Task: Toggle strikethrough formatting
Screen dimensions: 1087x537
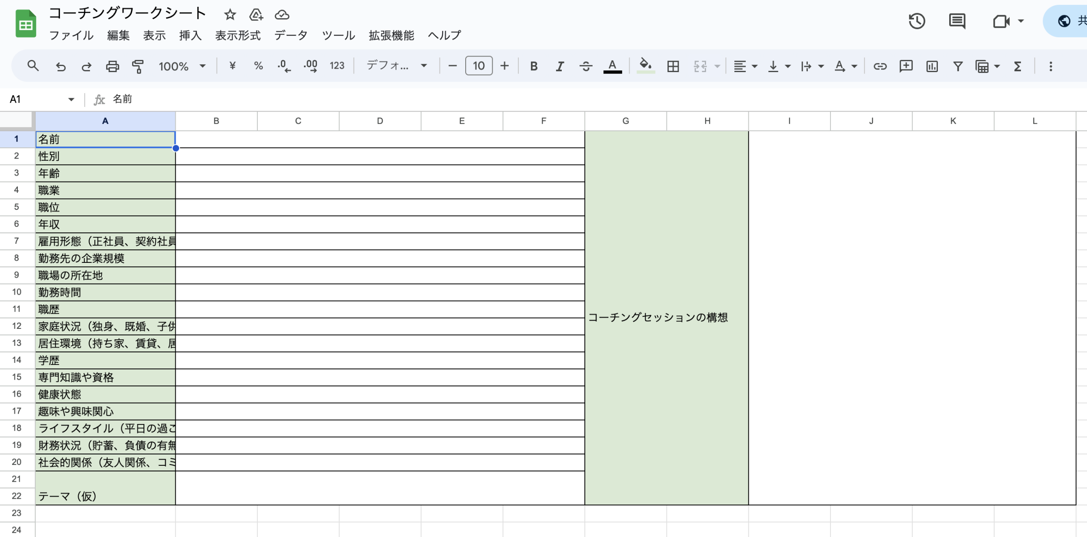Action: (x=586, y=66)
